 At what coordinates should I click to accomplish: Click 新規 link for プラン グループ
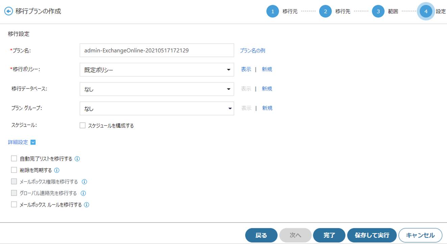(267, 108)
